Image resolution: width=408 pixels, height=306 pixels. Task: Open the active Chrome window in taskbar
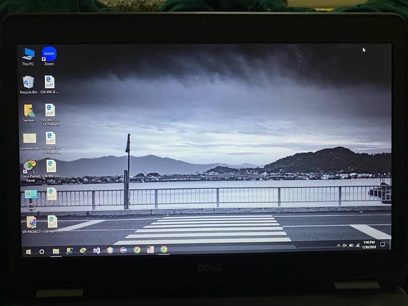[164, 249]
